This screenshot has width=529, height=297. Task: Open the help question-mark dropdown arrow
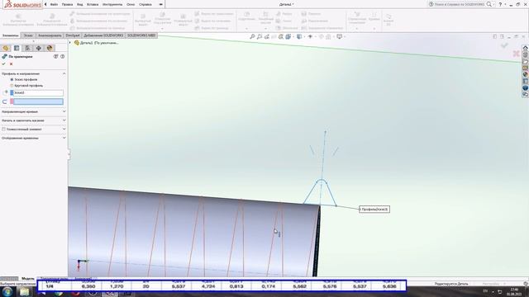(x=505, y=4)
